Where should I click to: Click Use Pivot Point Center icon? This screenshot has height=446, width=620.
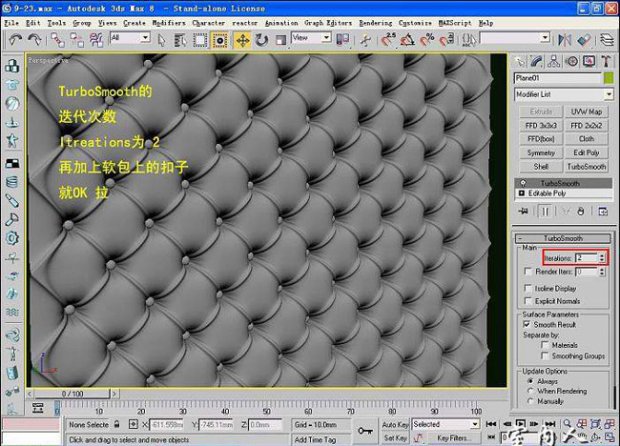pyautogui.click(x=342, y=40)
